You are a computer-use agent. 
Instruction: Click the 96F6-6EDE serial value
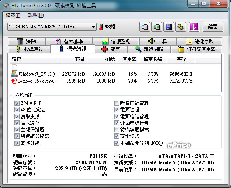pos(181,74)
